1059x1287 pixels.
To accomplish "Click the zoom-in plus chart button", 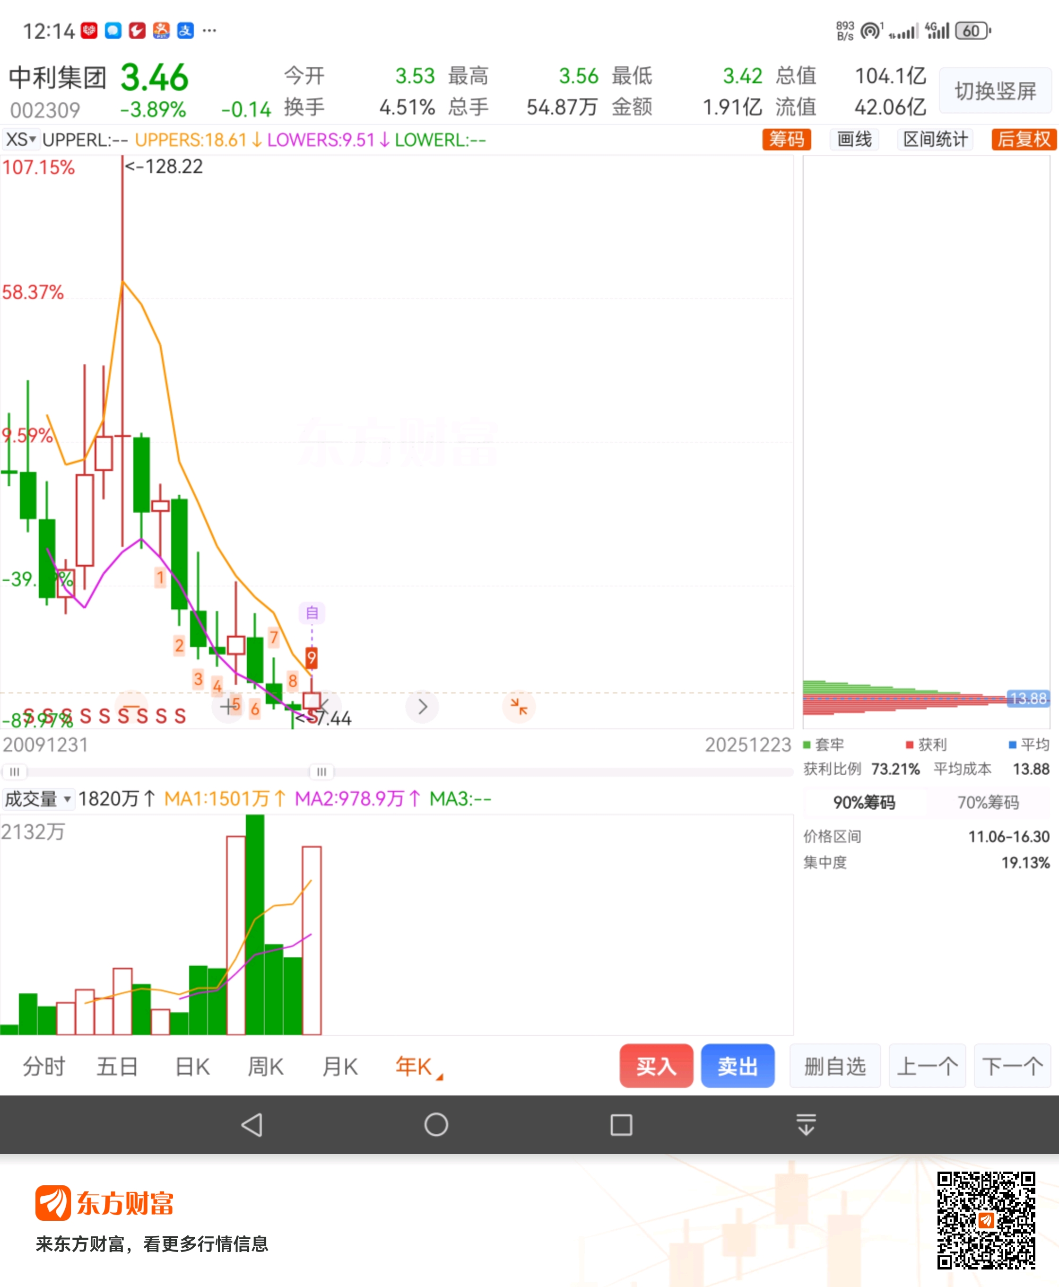I will [228, 706].
